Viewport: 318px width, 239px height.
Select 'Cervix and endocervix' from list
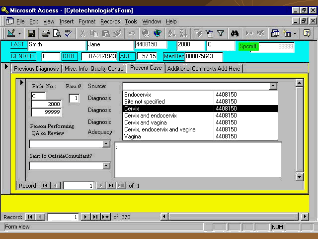click(150, 116)
